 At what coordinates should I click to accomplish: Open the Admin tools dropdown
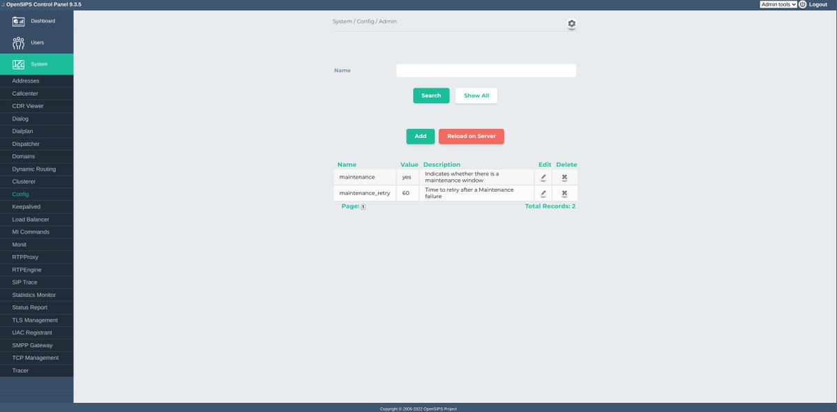tap(778, 3)
